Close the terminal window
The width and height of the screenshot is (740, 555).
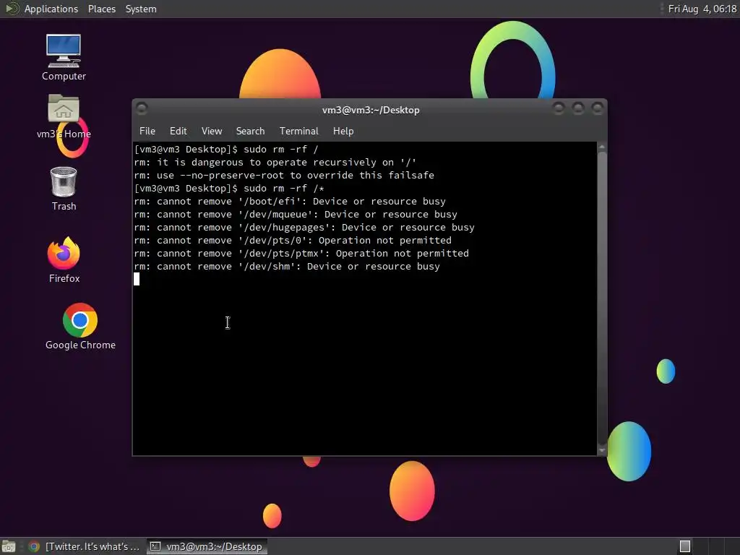pos(598,108)
